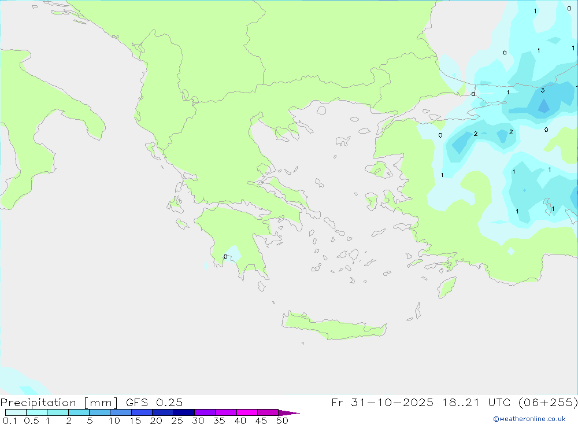Click the legend swatch between 2 and 5
The image size is (578, 424).
pos(79,412)
